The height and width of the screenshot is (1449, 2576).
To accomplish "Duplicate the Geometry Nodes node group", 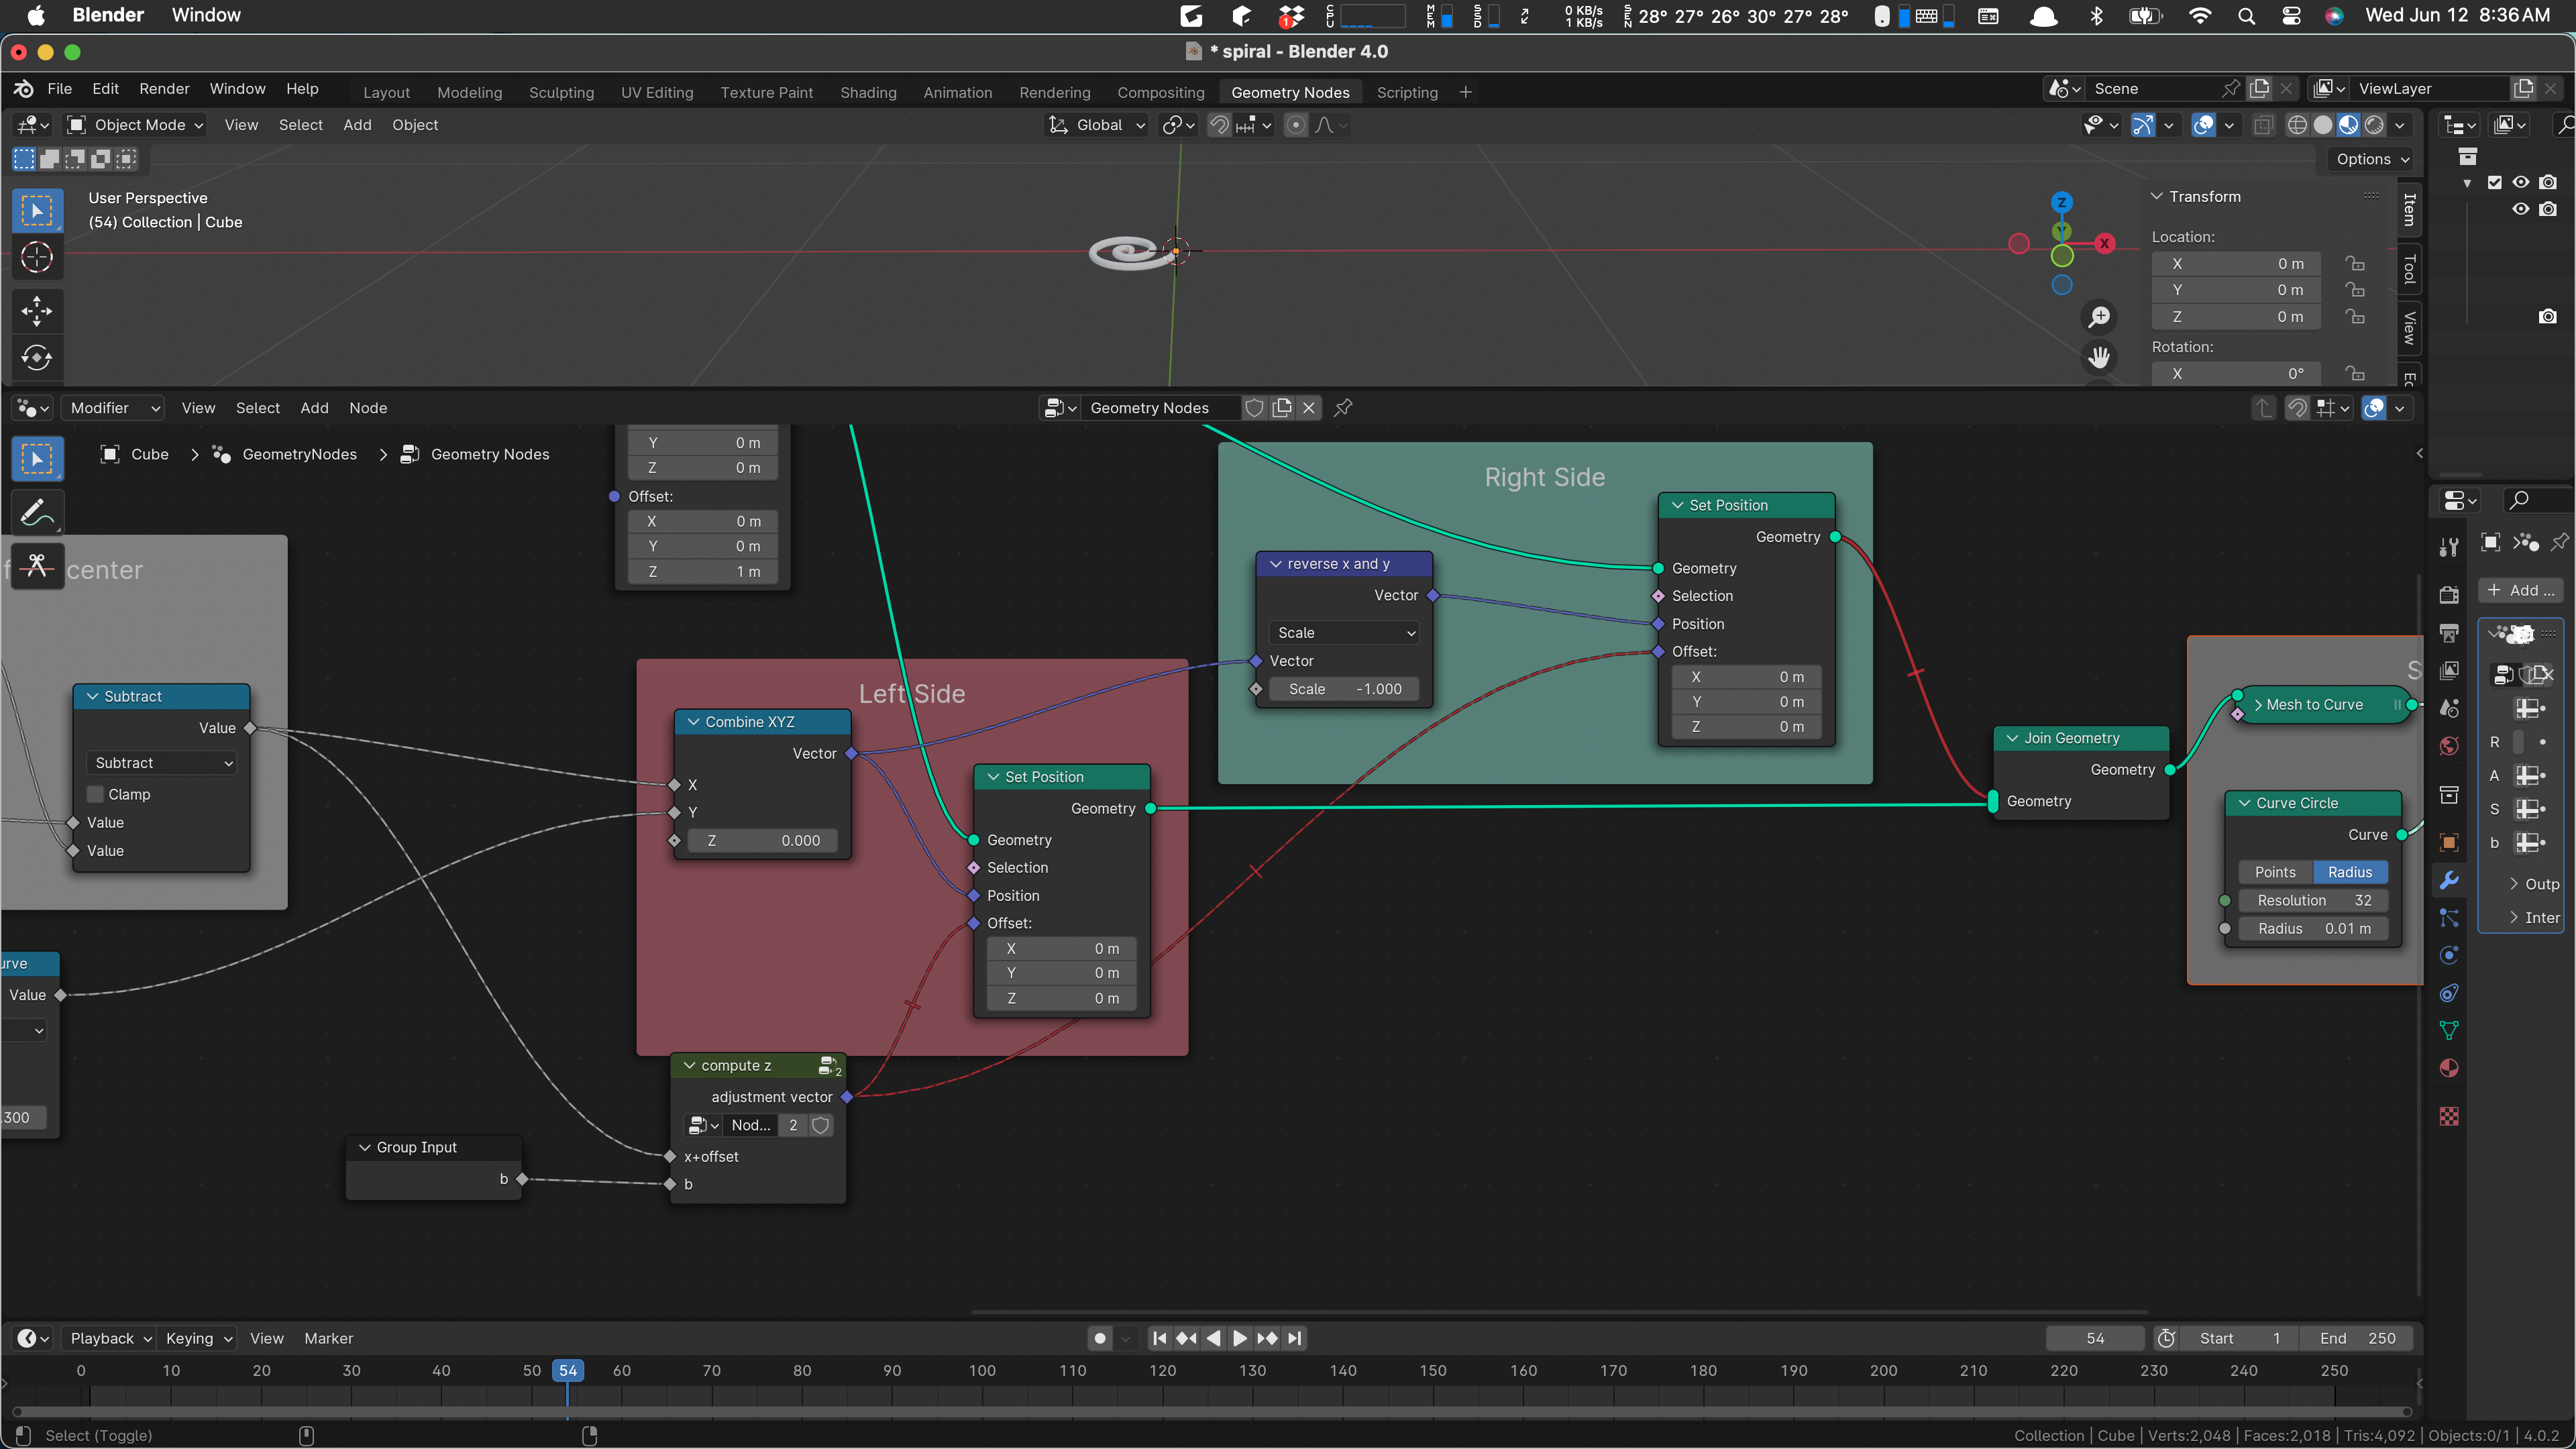I will (1282, 407).
